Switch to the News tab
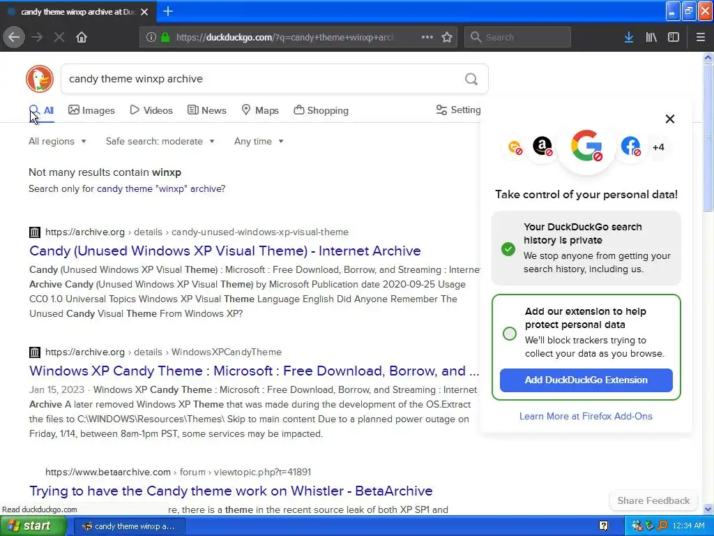 tap(206, 110)
